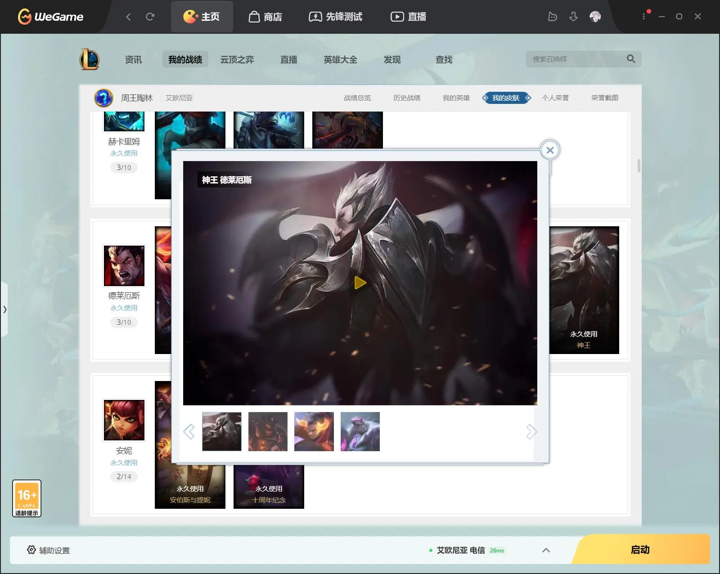Screen dimensions: 720x574
Task: Open the 查找 menu item
Action: click(444, 59)
